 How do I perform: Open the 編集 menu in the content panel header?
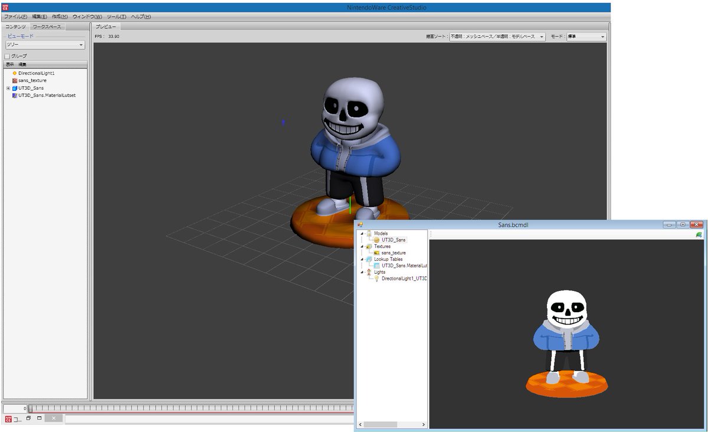click(22, 64)
